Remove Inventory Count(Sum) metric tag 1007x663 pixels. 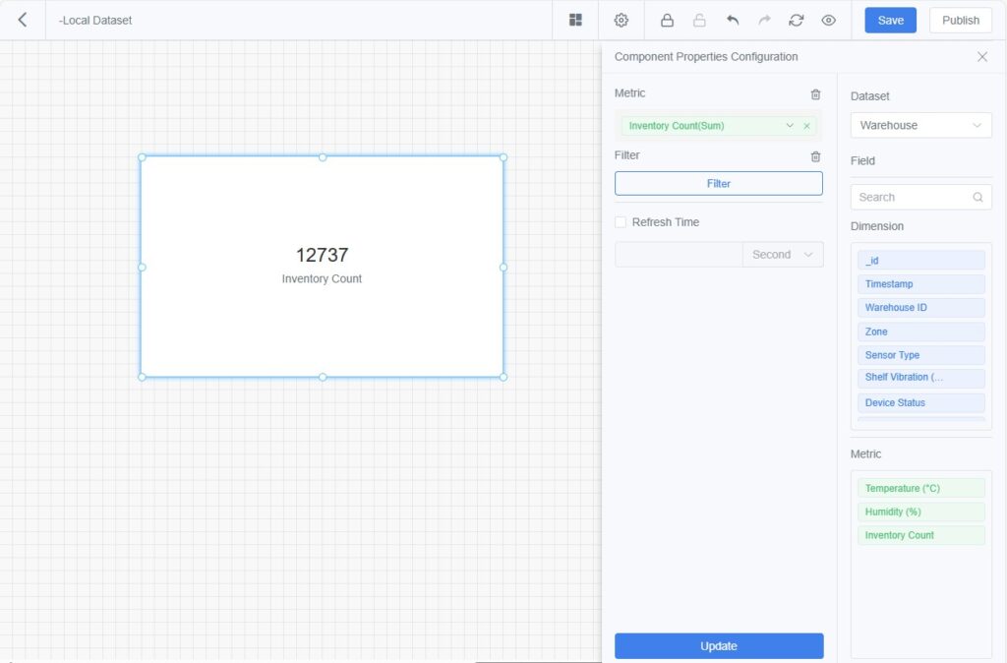807,126
